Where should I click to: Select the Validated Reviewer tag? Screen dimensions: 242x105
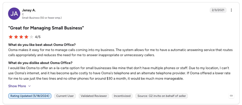(x=94, y=96)
